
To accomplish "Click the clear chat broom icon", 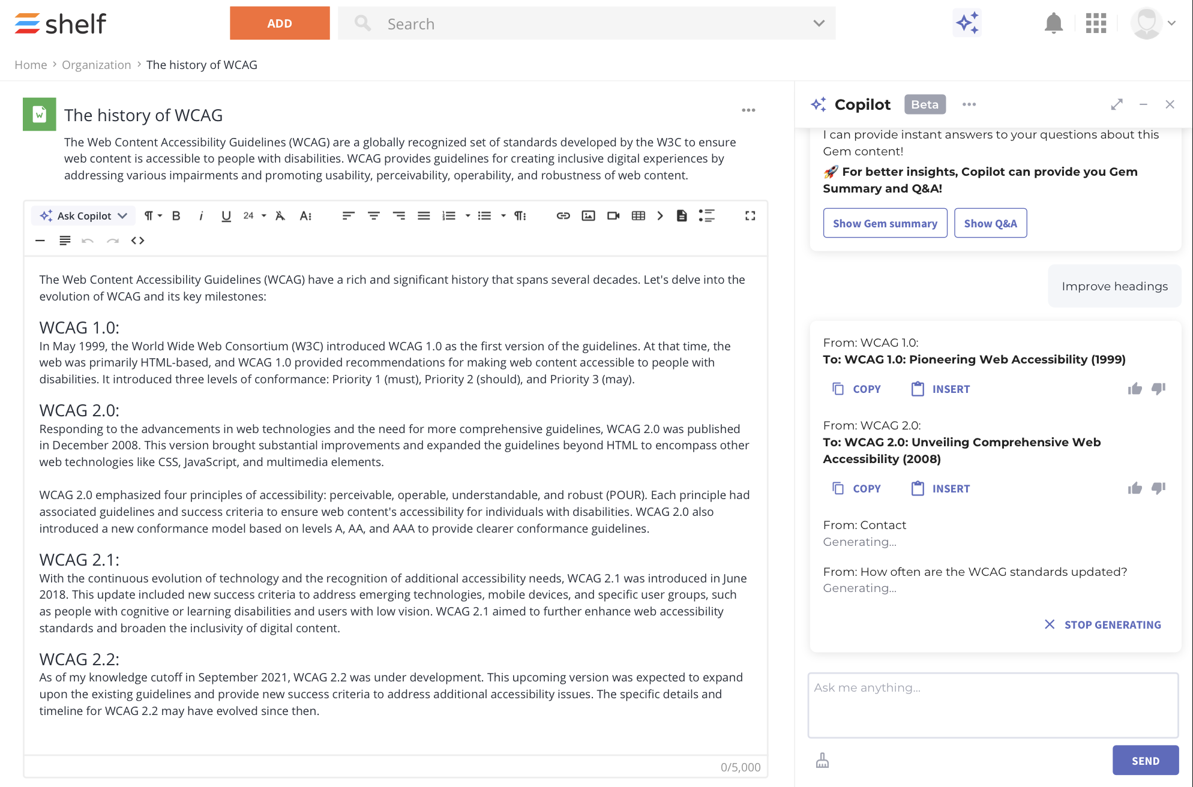I will pos(822,761).
